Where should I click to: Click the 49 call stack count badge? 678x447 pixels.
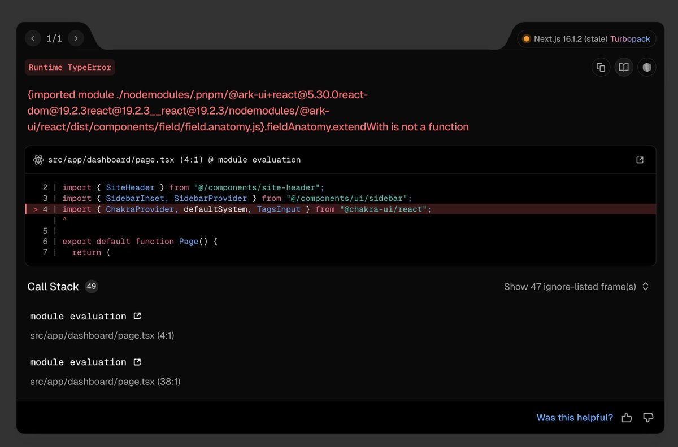92,286
